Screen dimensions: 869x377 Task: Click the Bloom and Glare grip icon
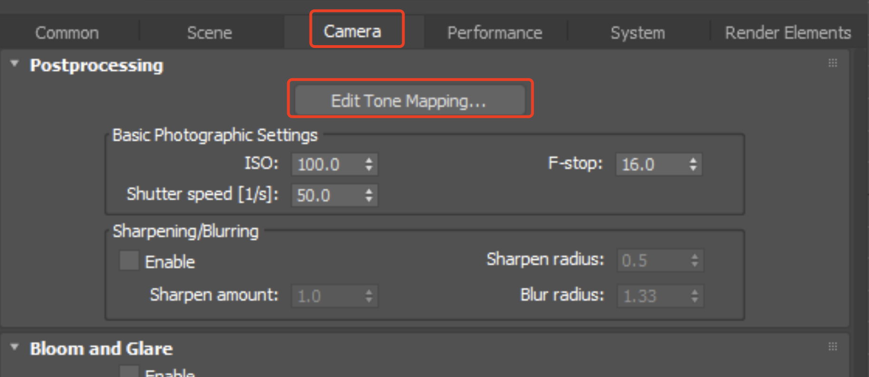(833, 347)
